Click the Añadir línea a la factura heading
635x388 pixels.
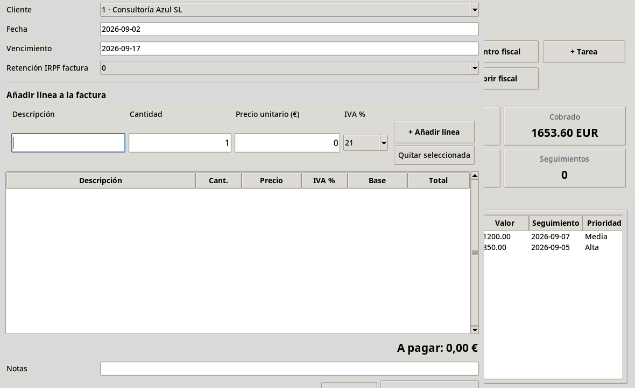click(57, 95)
